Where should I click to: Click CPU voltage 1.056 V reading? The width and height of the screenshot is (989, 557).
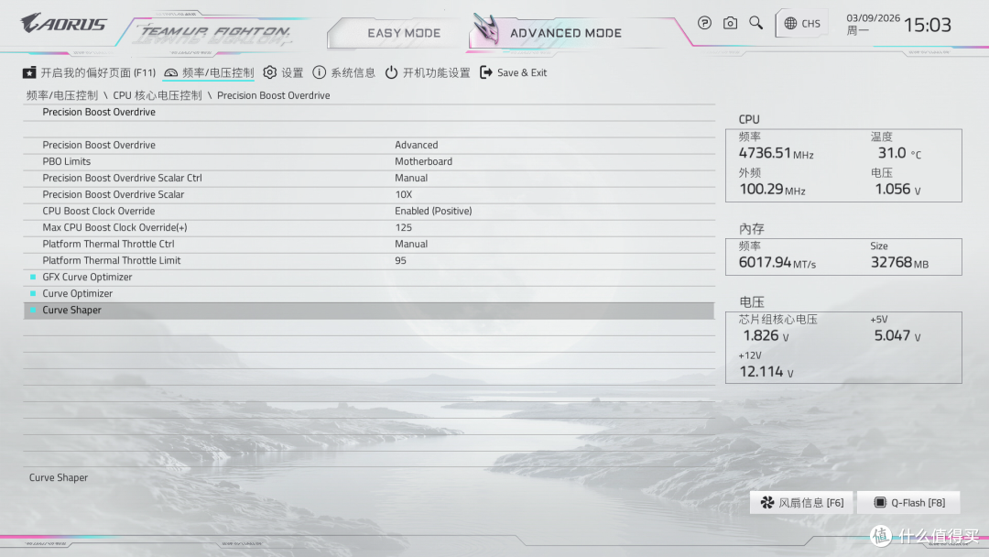pos(897,190)
